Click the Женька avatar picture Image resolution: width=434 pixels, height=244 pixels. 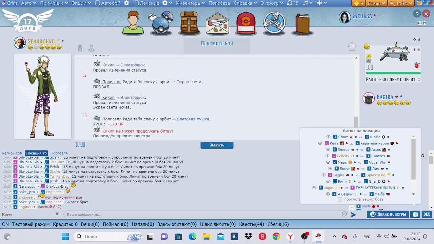click(x=345, y=17)
